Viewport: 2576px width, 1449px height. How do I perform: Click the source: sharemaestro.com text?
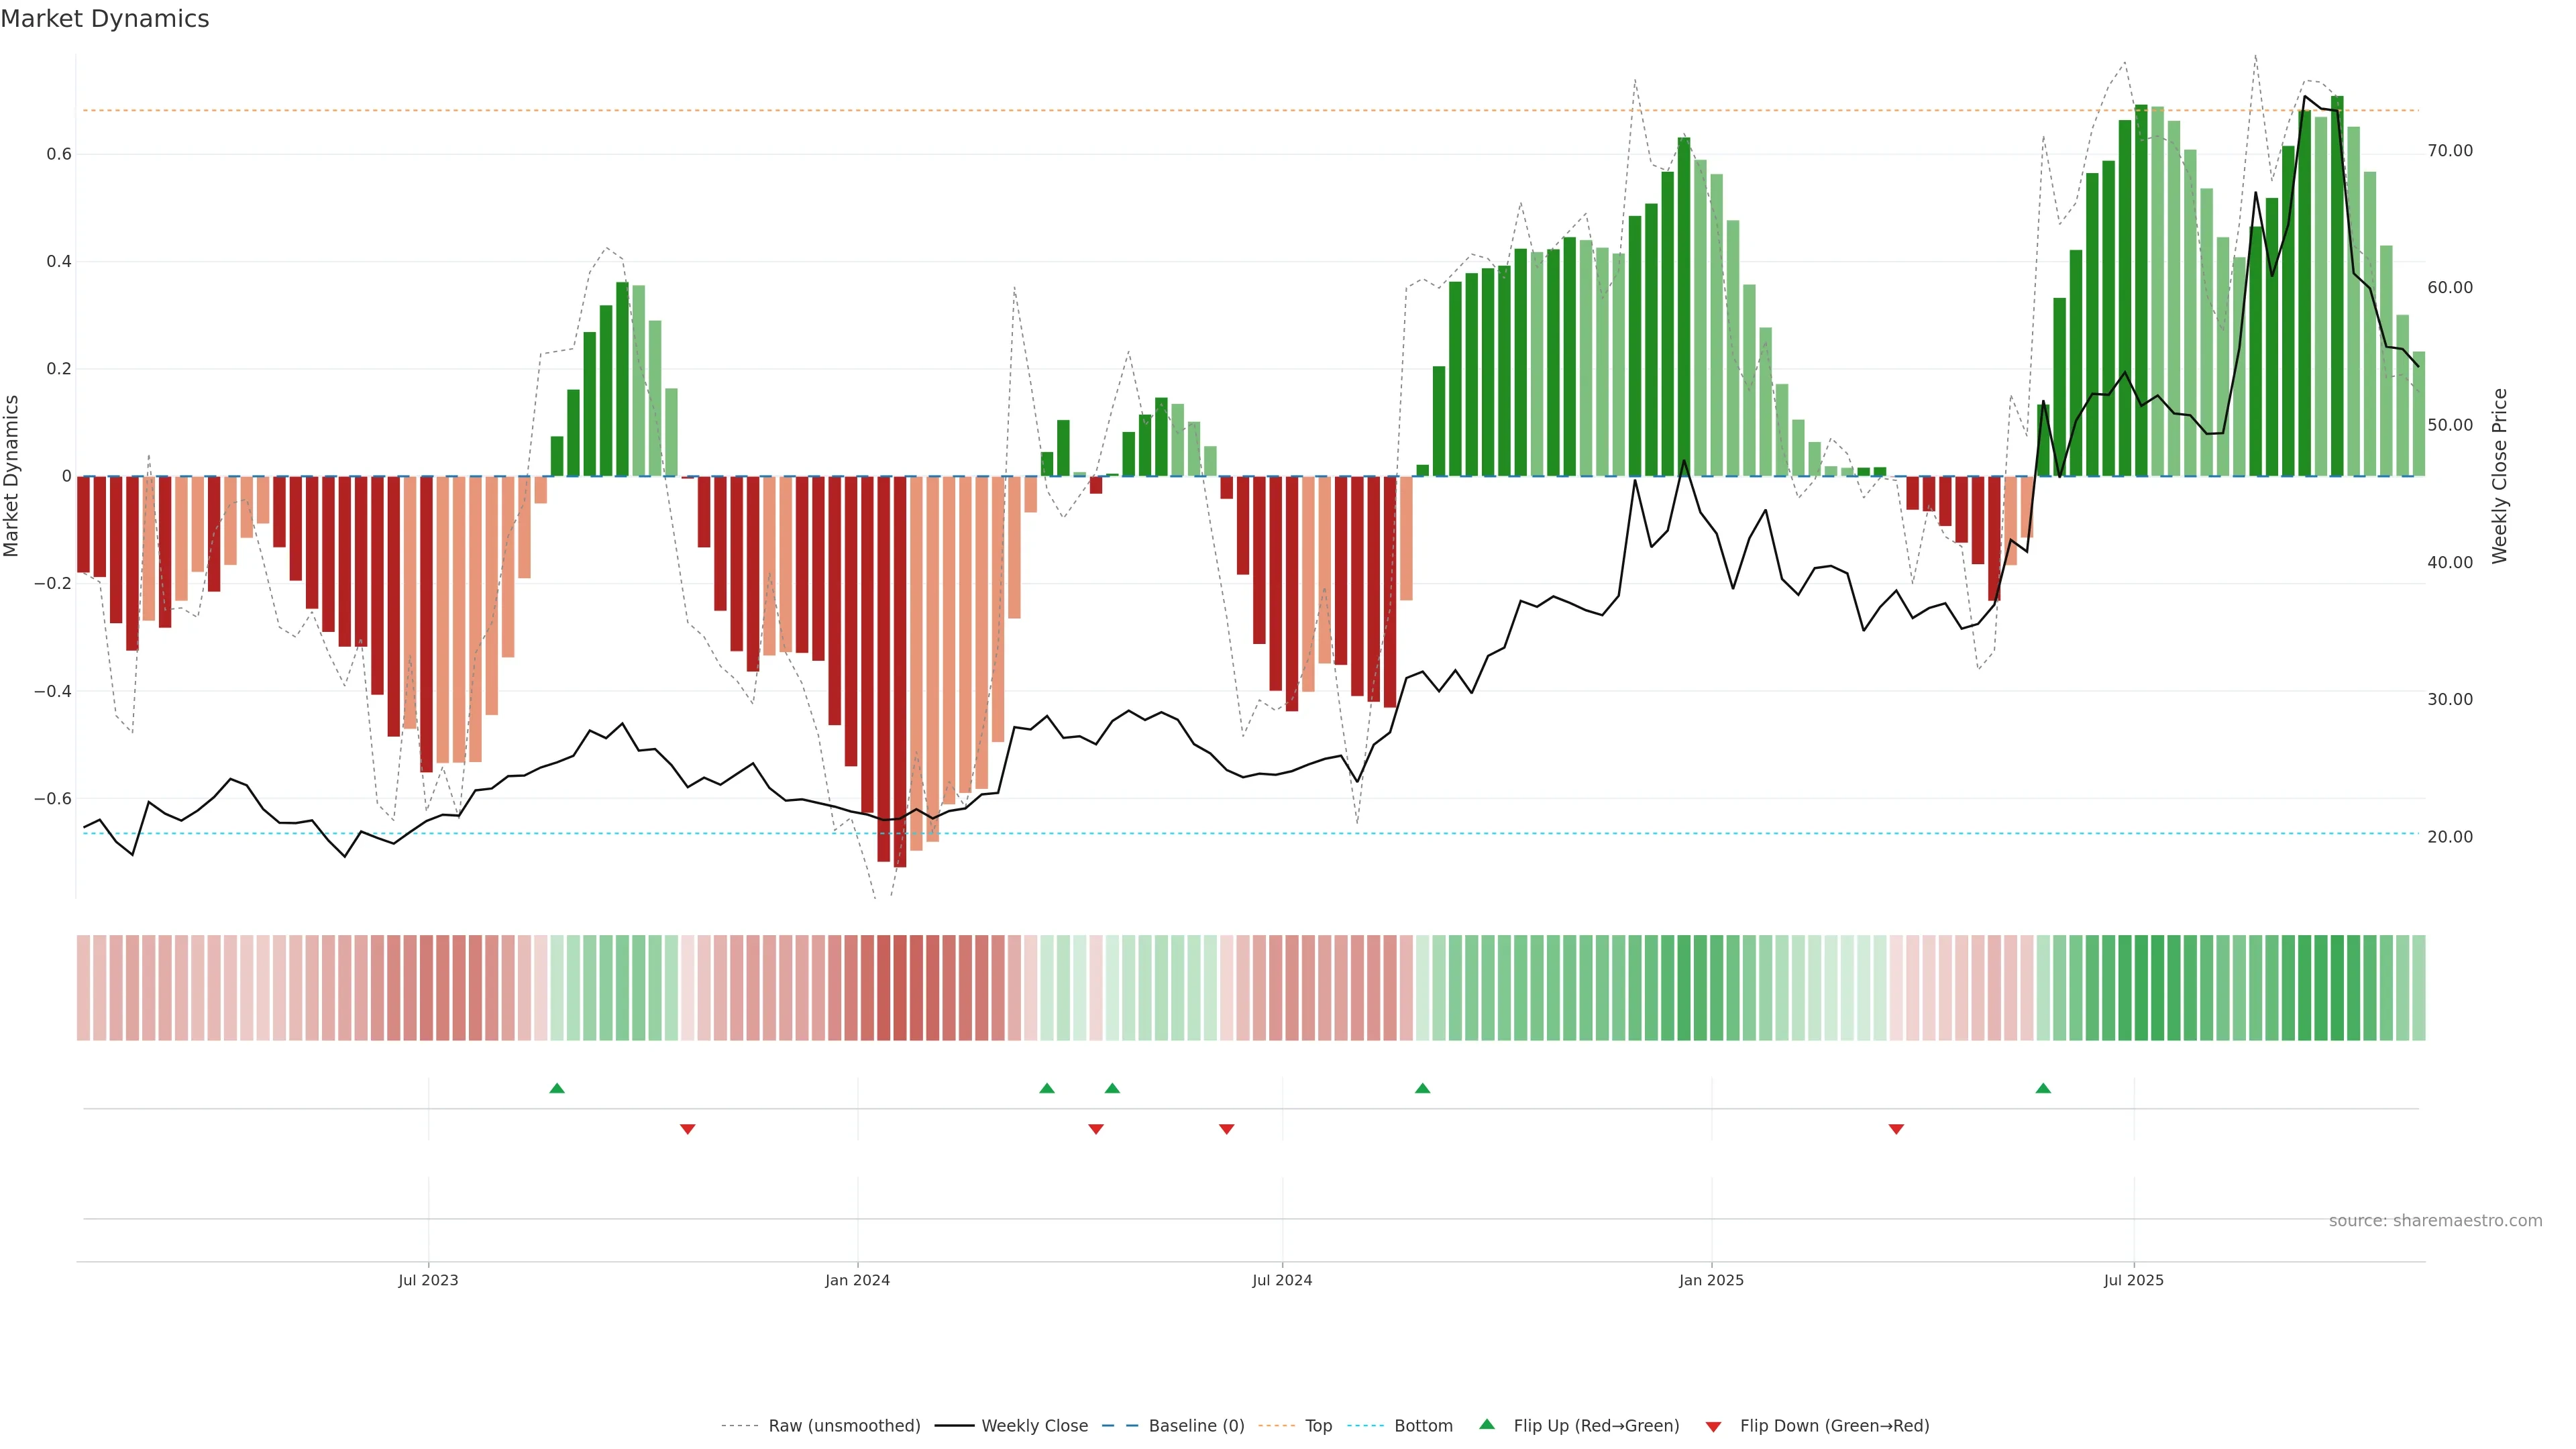[x=2435, y=1221]
